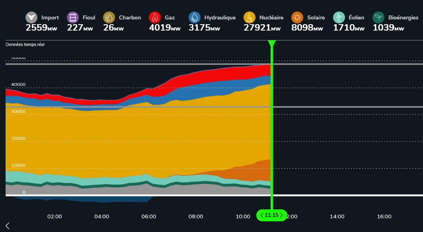Screen dimensions: 423x232
Task: Click the Fioul 227 MW value
Action: 80,28
